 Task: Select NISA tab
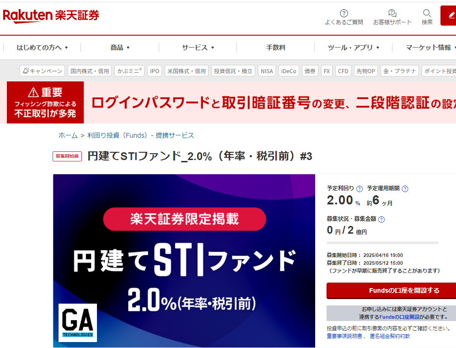(x=267, y=70)
